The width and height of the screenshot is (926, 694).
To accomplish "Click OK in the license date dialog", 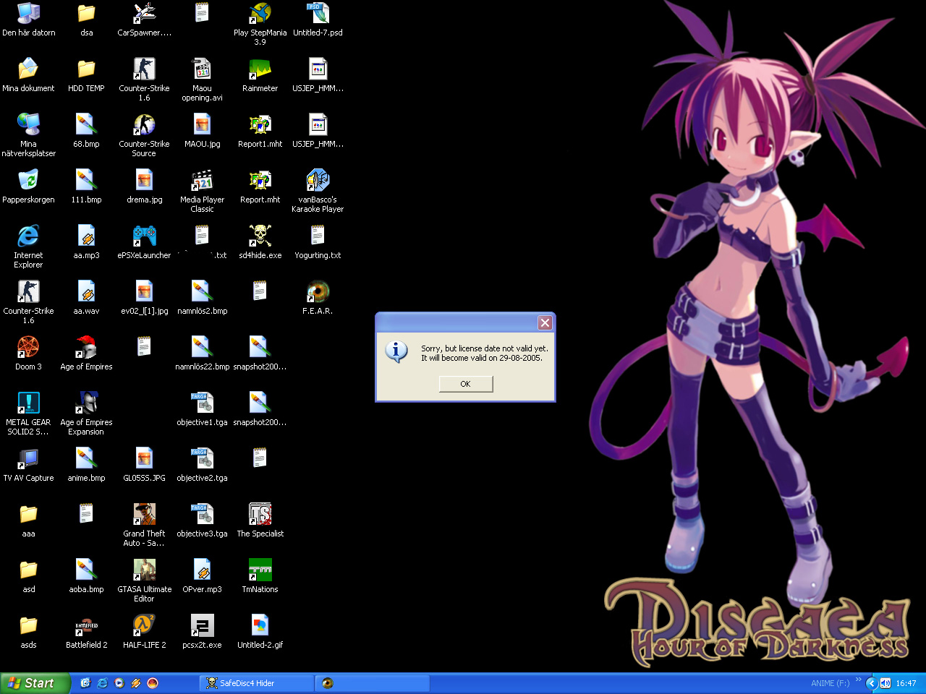I will point(466,384).
